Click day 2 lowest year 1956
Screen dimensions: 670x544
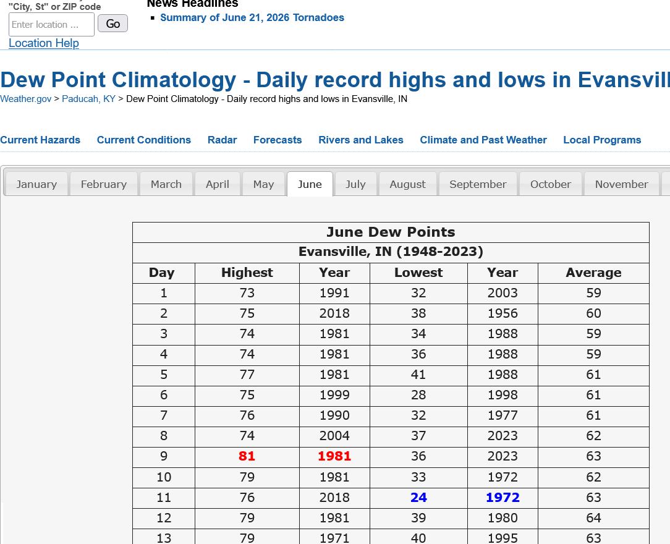pos(503,313)
